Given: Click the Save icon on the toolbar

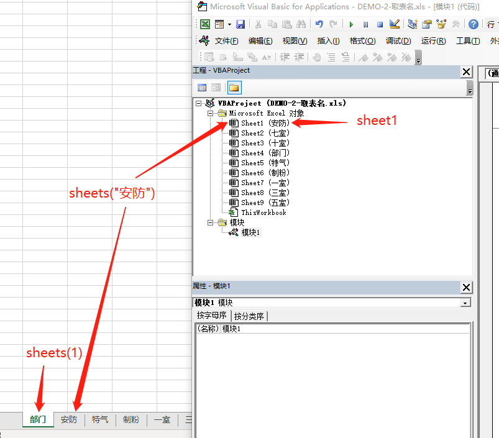Looking at the screenshot, I should coord(241,24).
